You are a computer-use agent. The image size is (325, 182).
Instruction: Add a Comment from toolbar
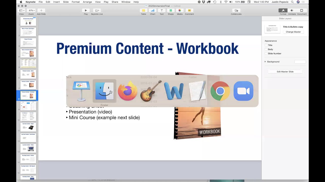click(x=189, y=10)
